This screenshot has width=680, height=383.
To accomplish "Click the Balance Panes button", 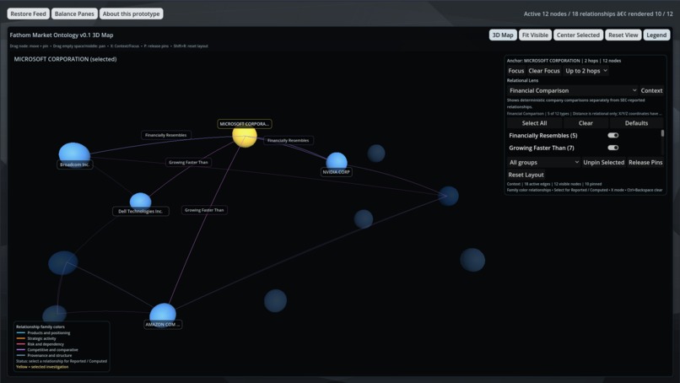I will [74, 13].
